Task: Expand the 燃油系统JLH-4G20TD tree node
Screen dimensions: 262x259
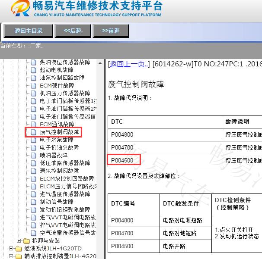Action: [x=11, y=249]
